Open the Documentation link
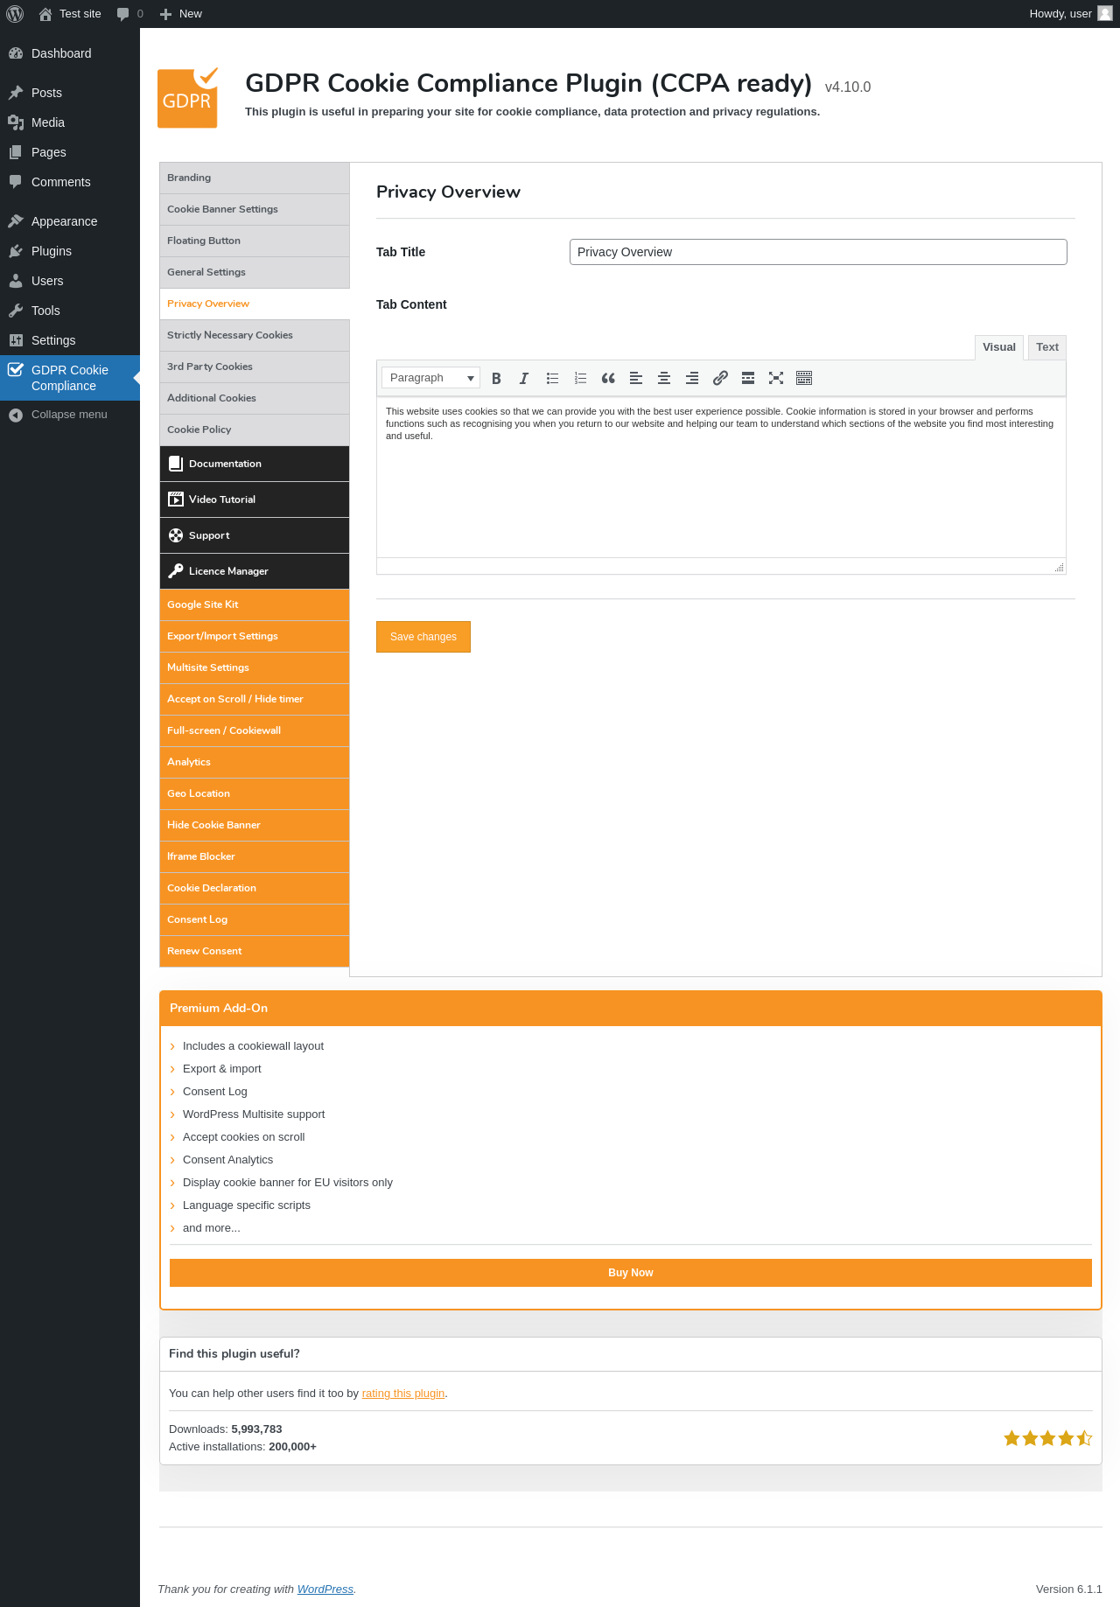The height and width of the screenshot is (1607, 1120). tap(255, 464)
